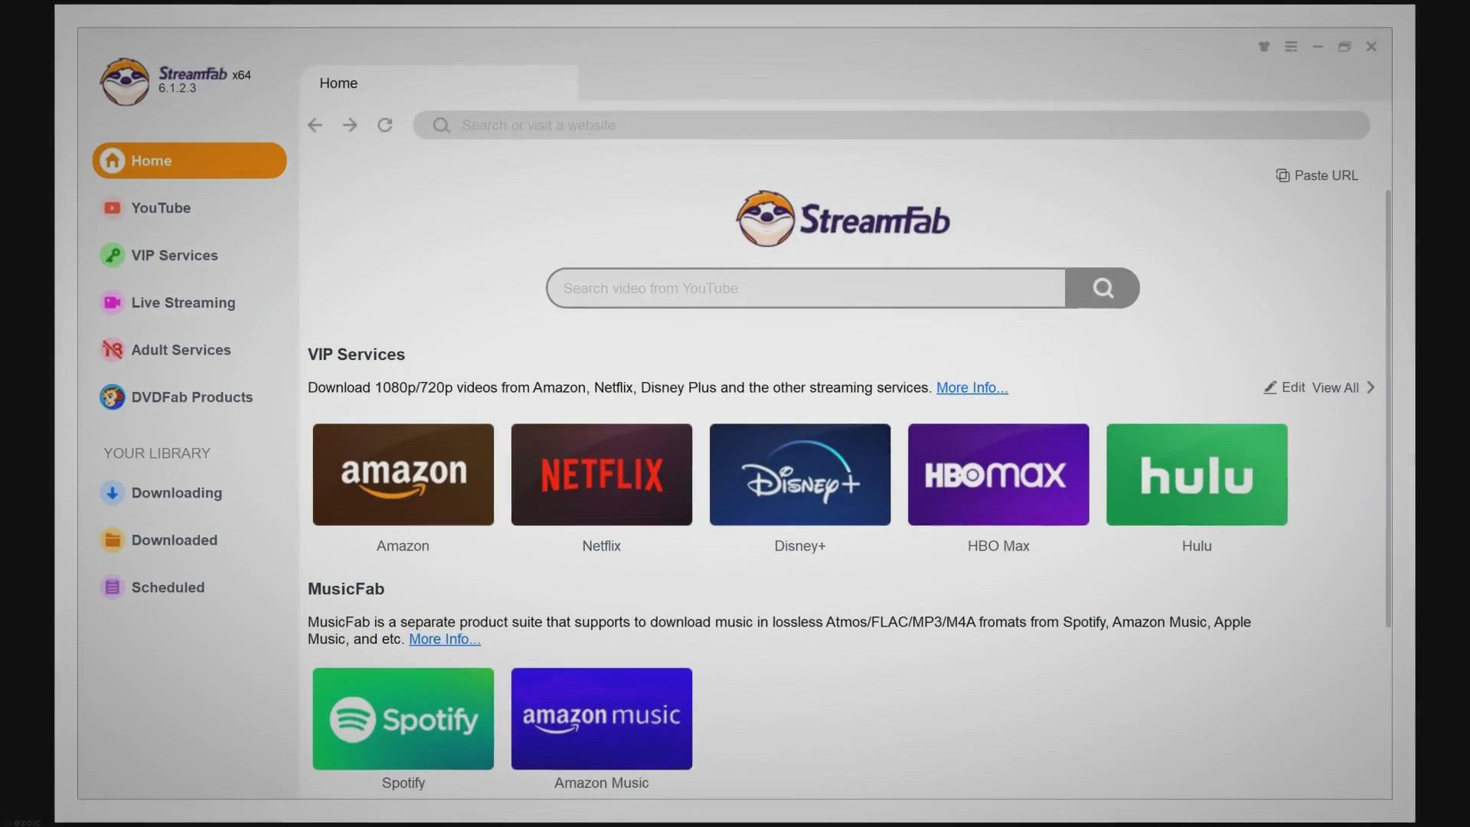Open the Disney+ service tile
The width and height of the screenshot is (1470, 827).
[799, 474]
